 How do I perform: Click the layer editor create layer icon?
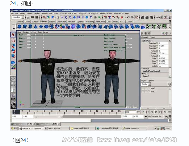point(169,84)
